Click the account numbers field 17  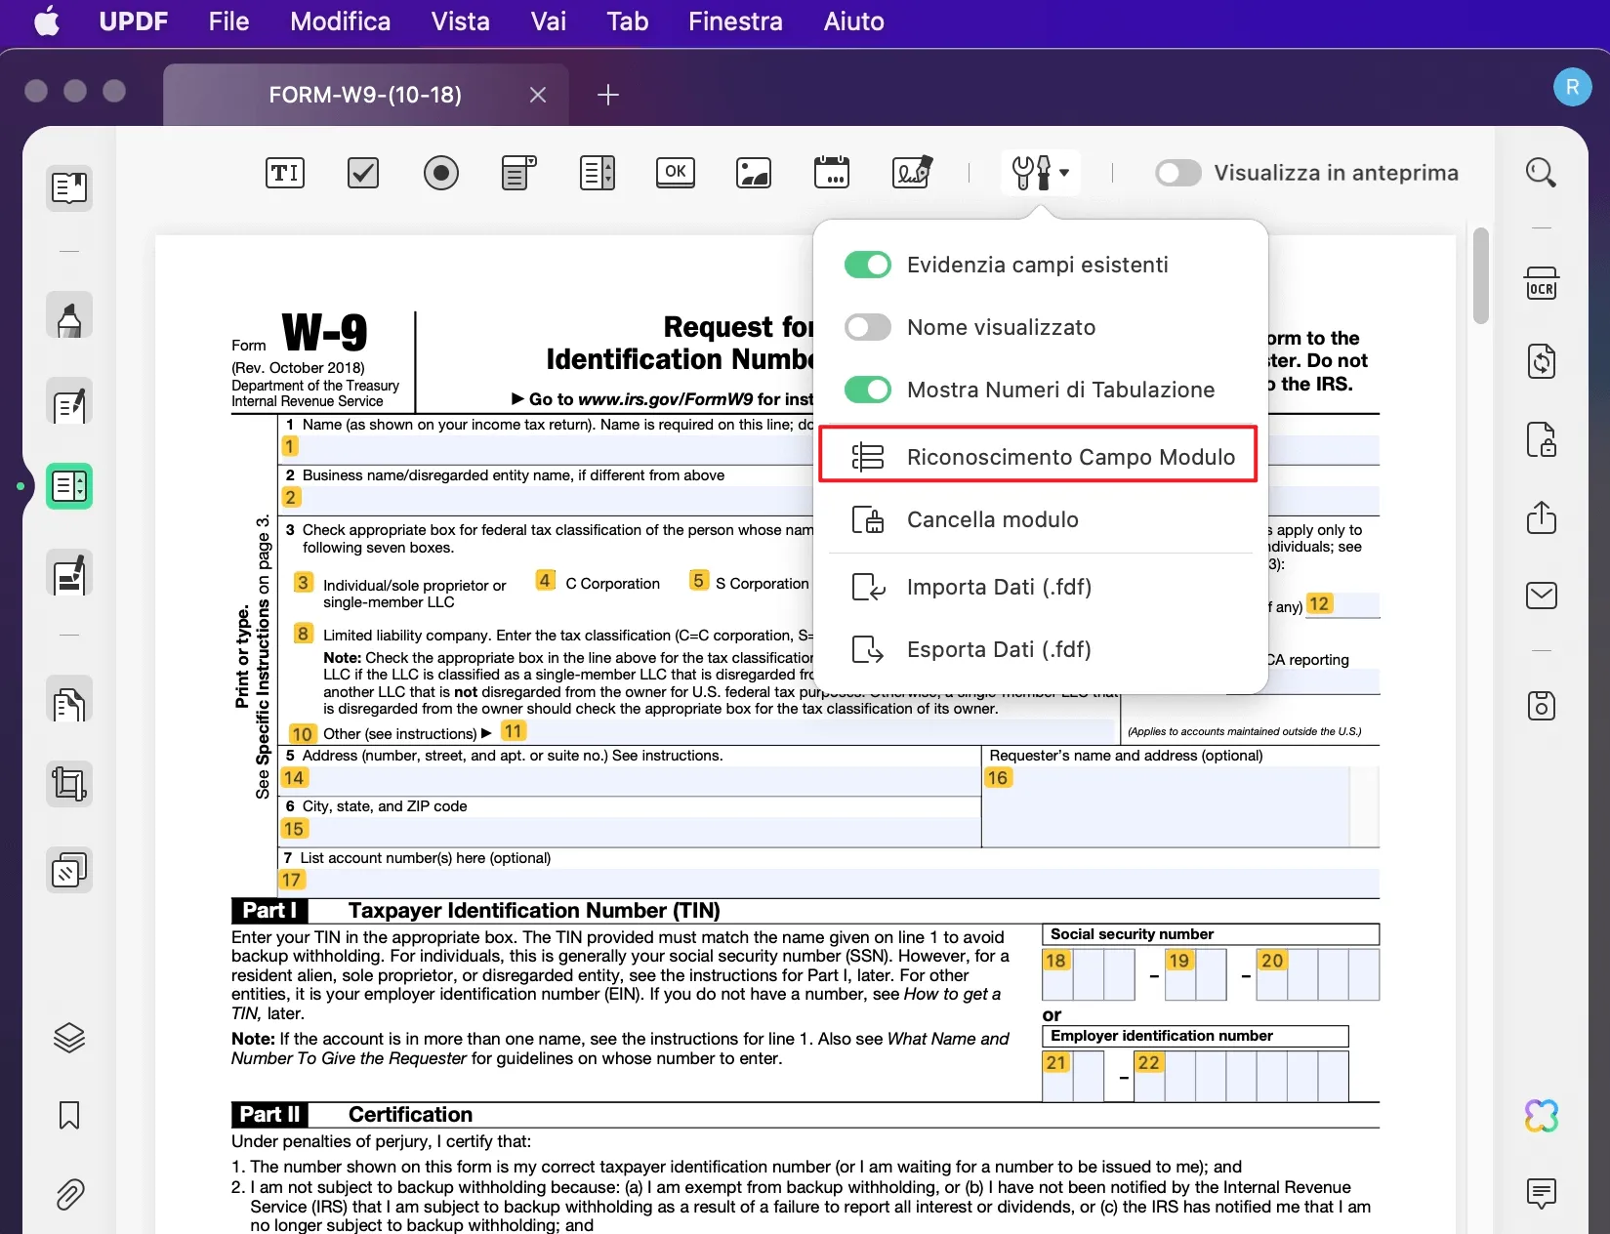[x=829, y=882]
